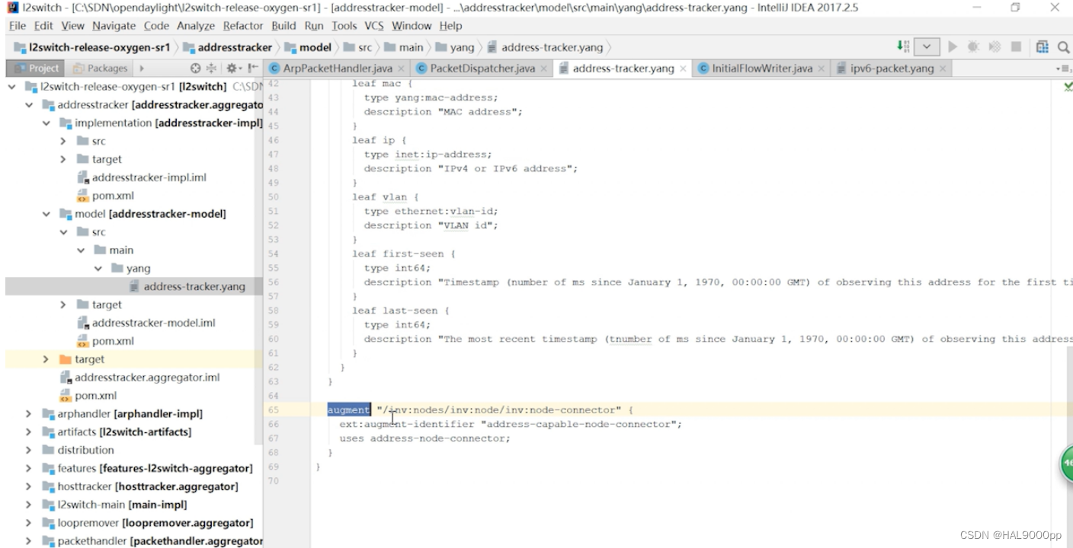Screen dimensions: 1073x548
Task: Click l2switch-release-oxygen-sr1 breadcrumb
Action: [92, 47]
